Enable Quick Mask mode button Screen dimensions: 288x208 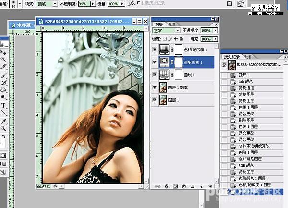(3, 156)
